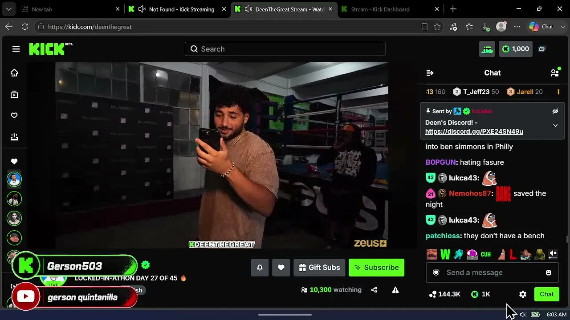
Task: Insert the green W emote
Action: 445,254
